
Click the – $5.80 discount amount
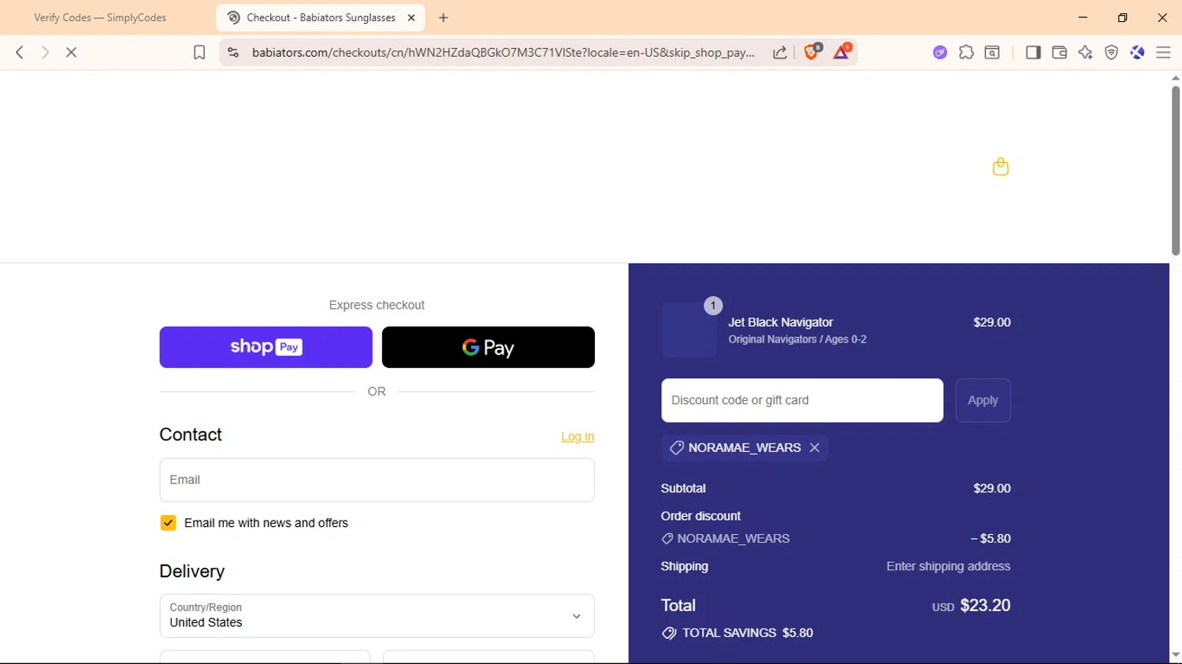[991, 539]
